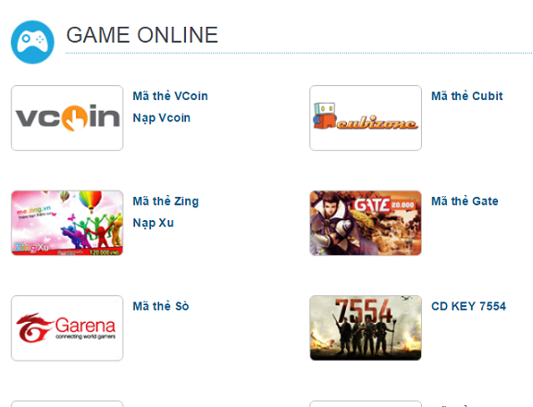Click the orange pointer in the Vcoin logo

74,118
